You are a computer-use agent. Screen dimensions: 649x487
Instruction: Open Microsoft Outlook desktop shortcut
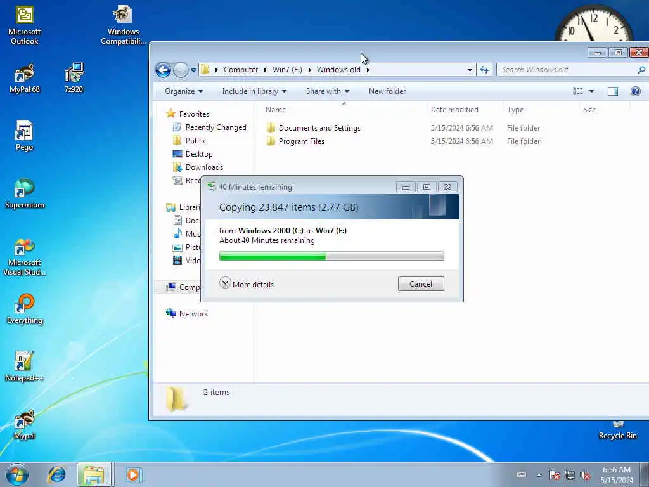pos(25,25)
